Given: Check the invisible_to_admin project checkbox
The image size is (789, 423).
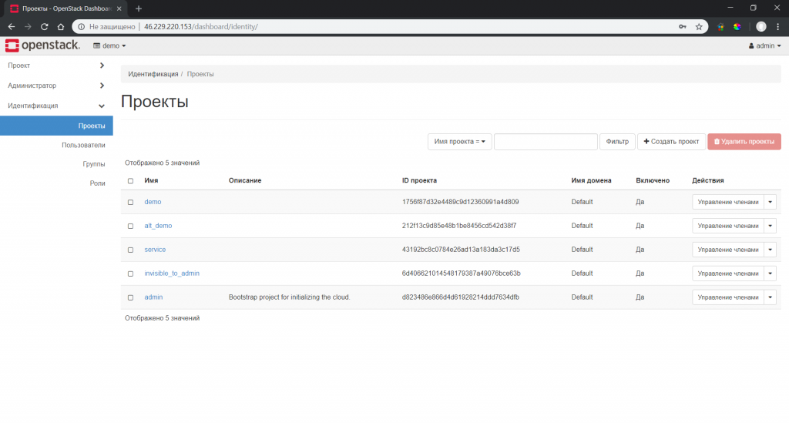Looking at the screenshot, I should point(130,274).
